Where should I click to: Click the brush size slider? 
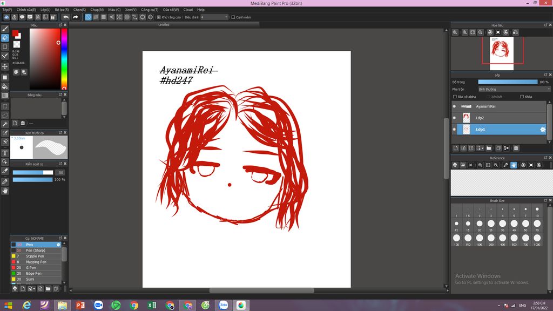click(x=33, y=172)
